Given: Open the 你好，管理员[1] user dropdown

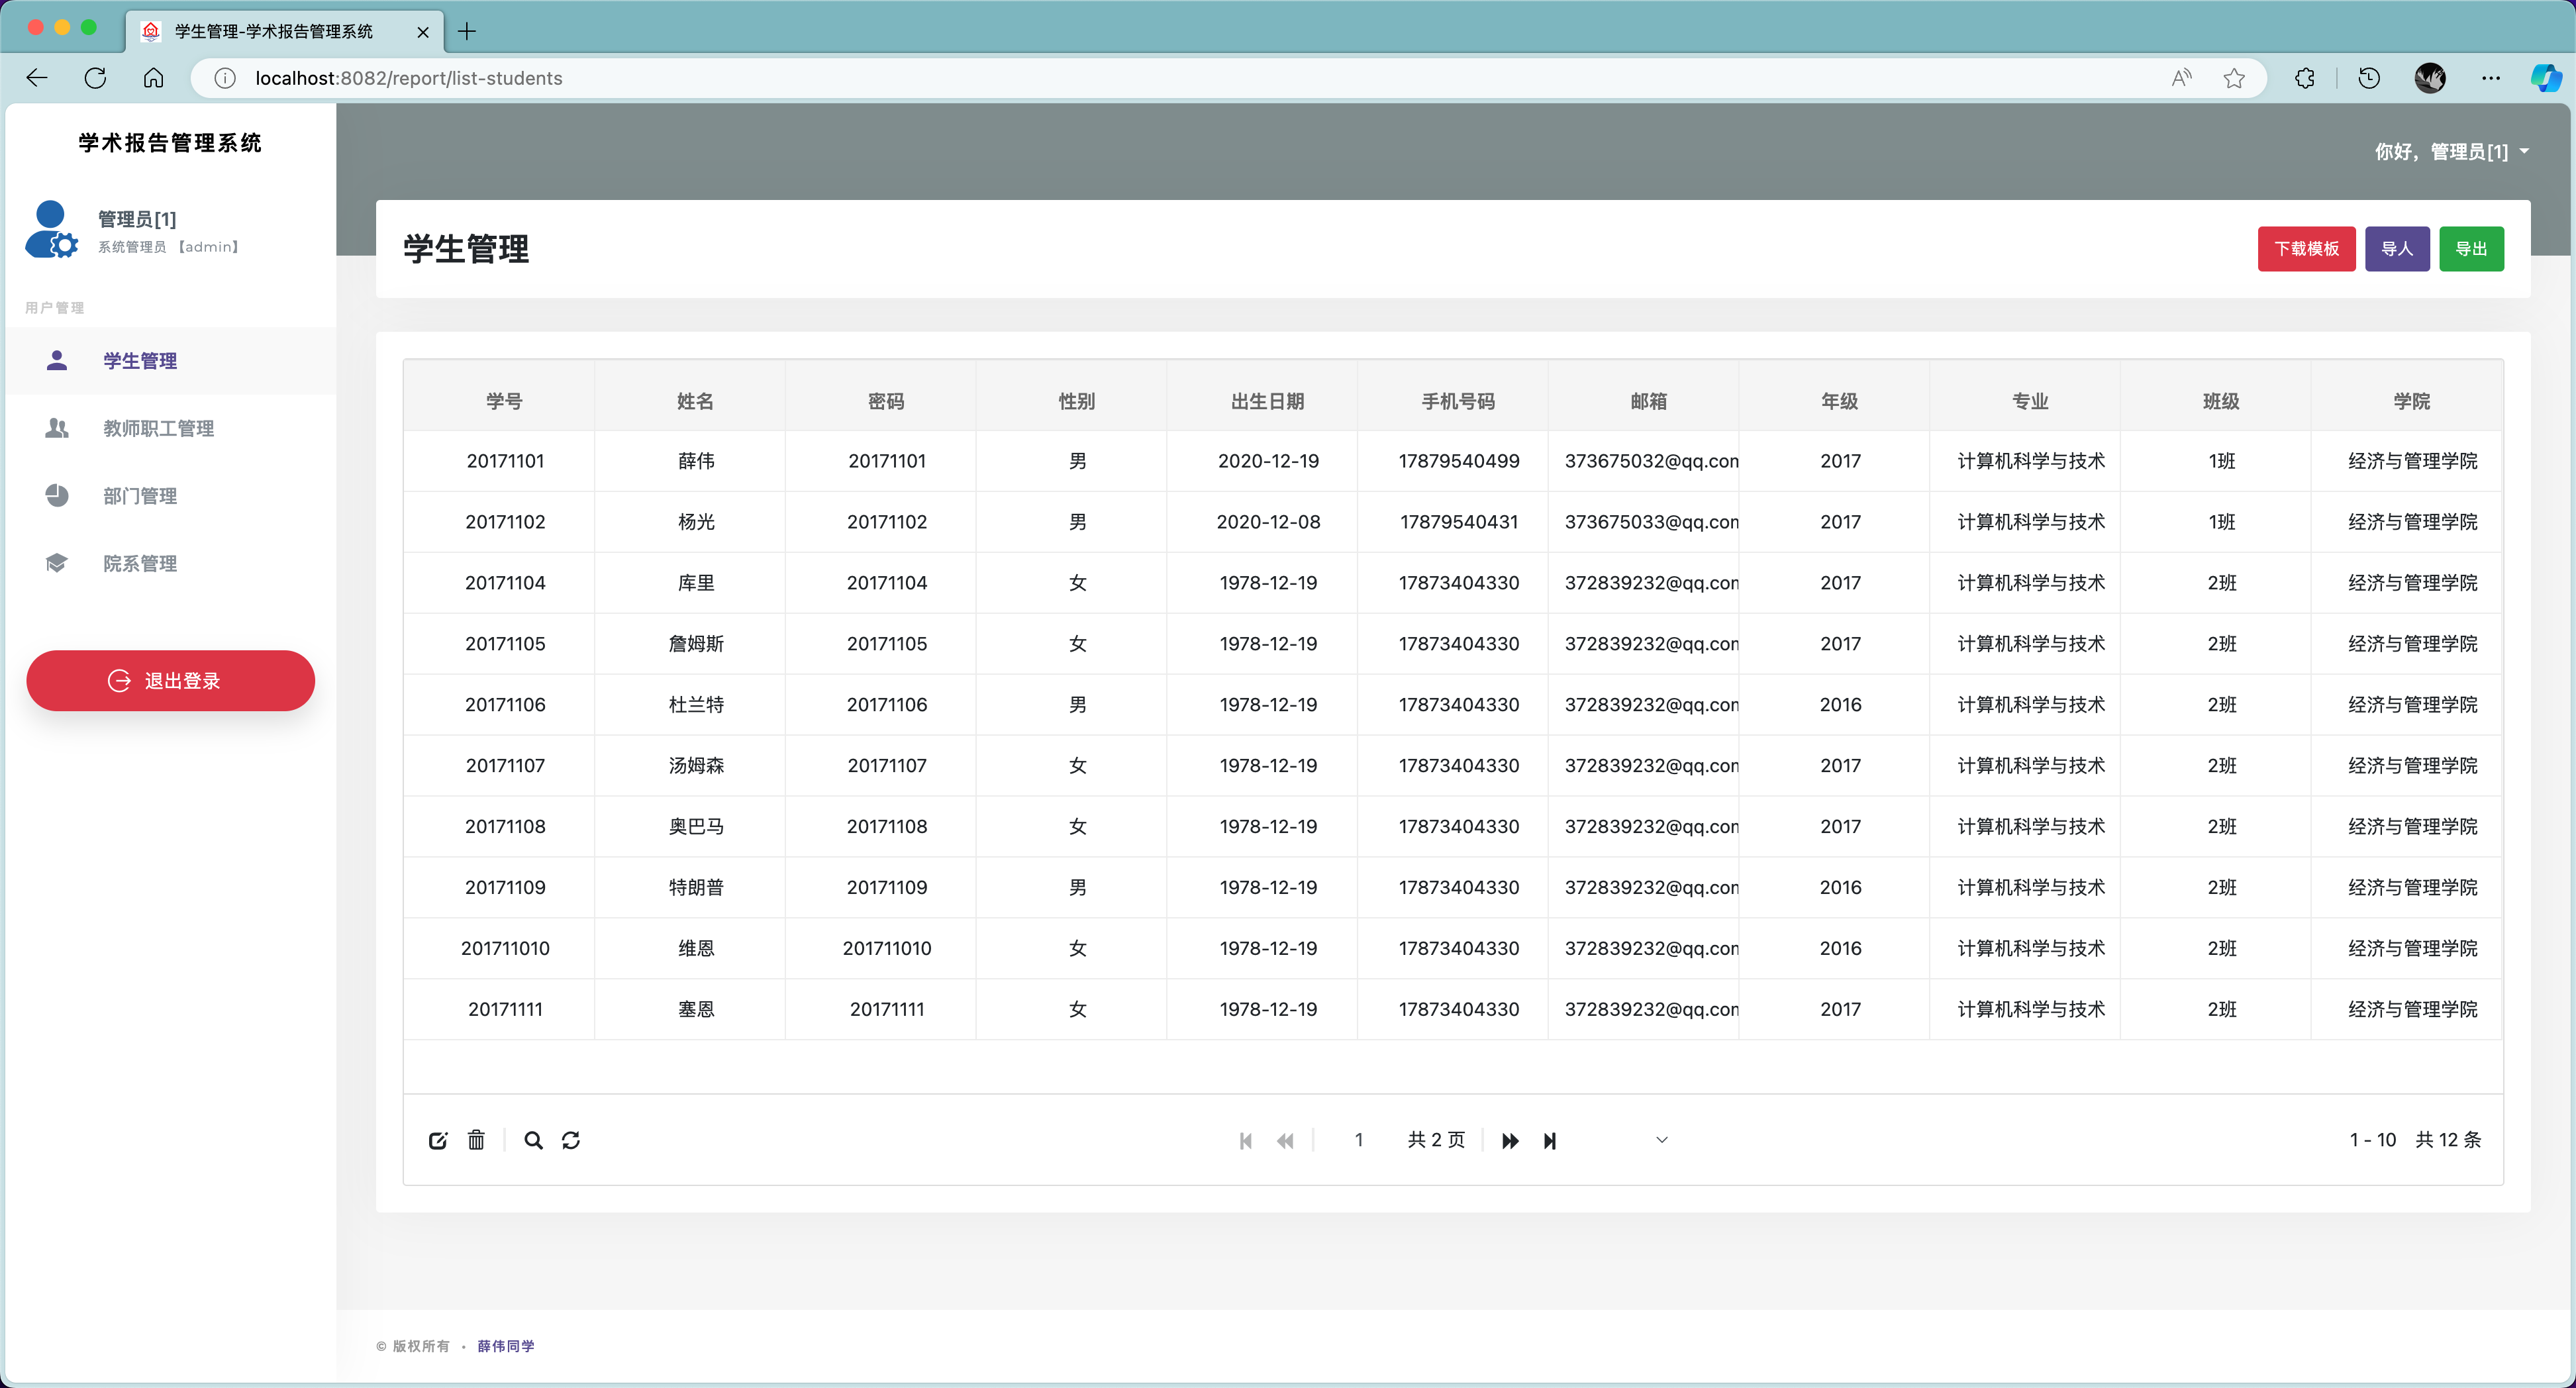Looking at the screenshot, I should point(2451,152).
